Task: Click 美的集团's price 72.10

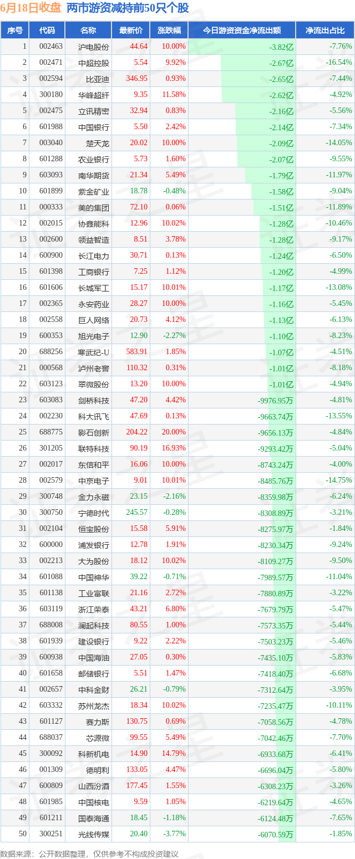Action: pyautogui.click(x=139, y=207)
